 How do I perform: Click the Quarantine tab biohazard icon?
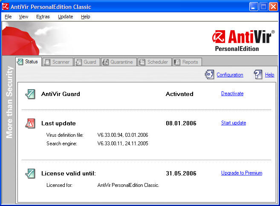[x=105, y=62]
